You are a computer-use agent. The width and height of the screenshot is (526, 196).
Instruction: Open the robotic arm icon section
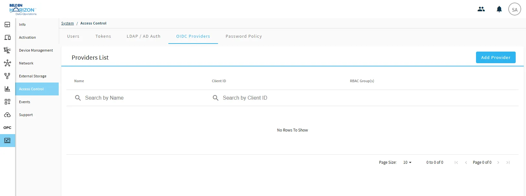point(7,50)
